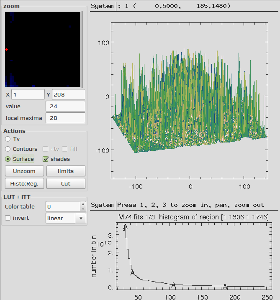Click the Y coordinate field showing 208

pos(69,94)
